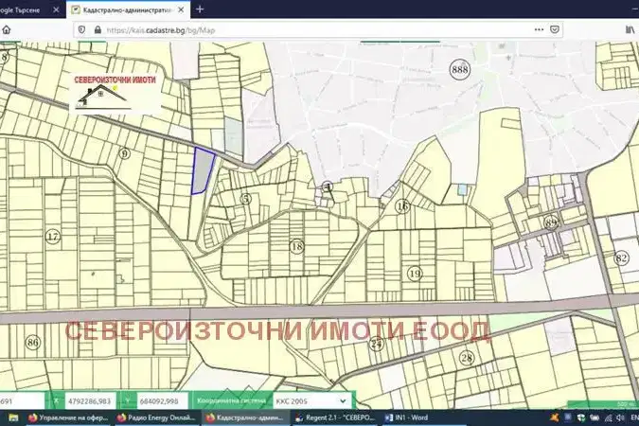Open a new browser tab with plus button

pos(200,9)
